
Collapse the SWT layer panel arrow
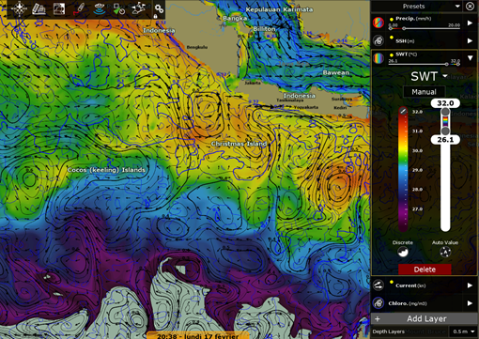pos(470,58)
